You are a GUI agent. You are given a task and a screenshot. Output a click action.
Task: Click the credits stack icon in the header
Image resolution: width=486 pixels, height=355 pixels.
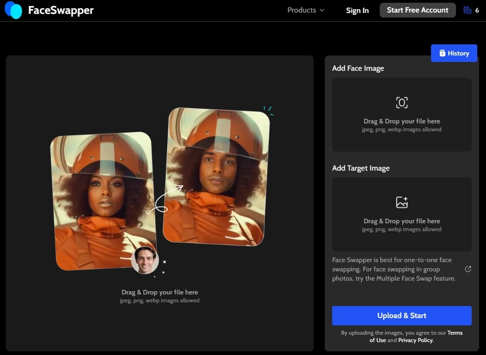pos(467,10)
